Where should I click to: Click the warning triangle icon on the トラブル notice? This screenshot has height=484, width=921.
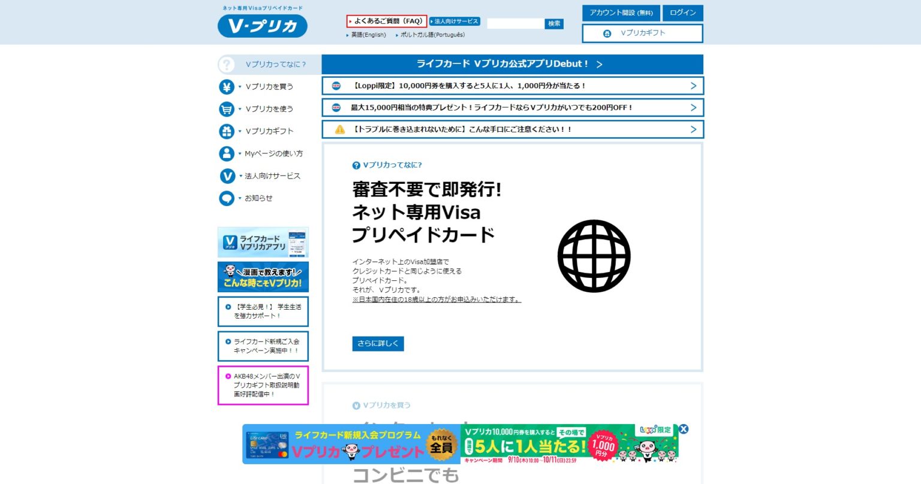(x=340, y=129)
